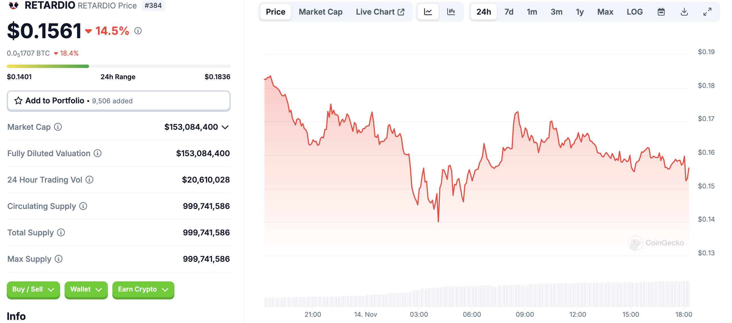Expand chart to fullscreen
Viewport: 732px width, 323px height.
point(707,12)
